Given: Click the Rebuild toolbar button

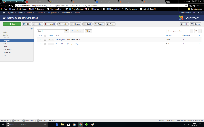Looking at the screenshot, I should coord(99,24).
